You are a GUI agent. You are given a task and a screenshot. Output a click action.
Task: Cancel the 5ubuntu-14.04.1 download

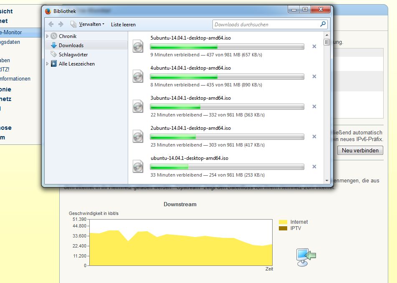click(x=314, y=46)
